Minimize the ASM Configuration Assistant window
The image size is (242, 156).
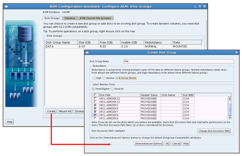tap(195, 6)
